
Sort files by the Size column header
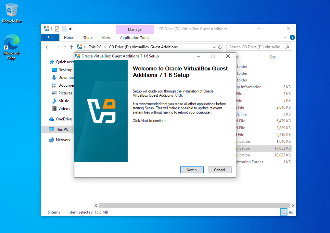coord(280,57)
